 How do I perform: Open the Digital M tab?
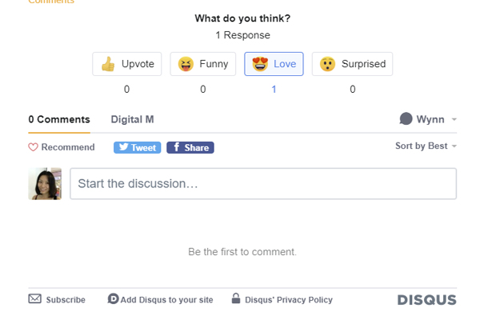[x=132, y=119]
